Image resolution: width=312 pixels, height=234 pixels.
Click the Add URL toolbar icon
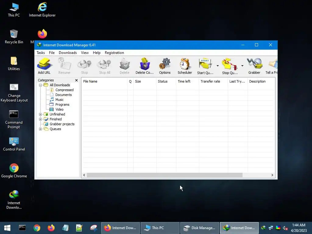tap(44, 66)
